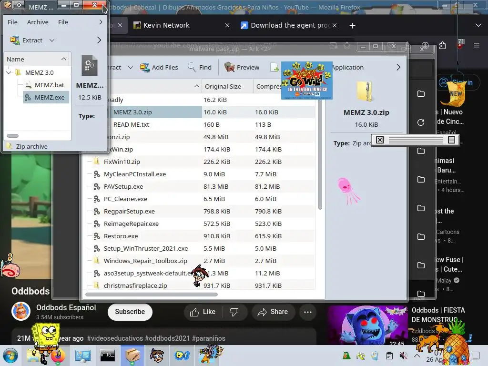
Task: Click the Oddbods Español channel name
Action: tap(66, 307)
